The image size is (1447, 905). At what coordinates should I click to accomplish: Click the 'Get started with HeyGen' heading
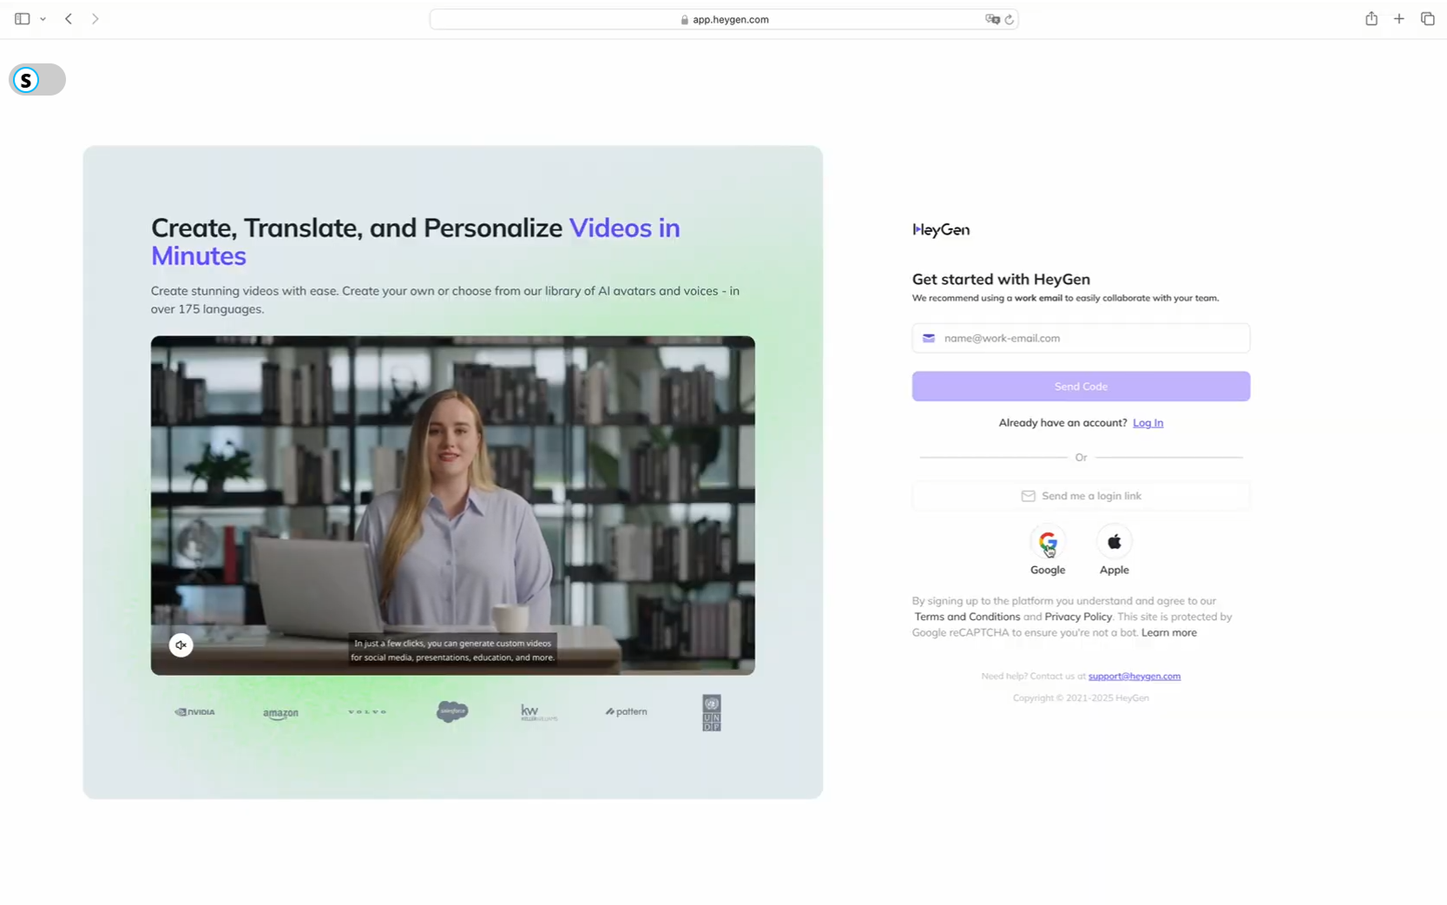(1001, 279)
